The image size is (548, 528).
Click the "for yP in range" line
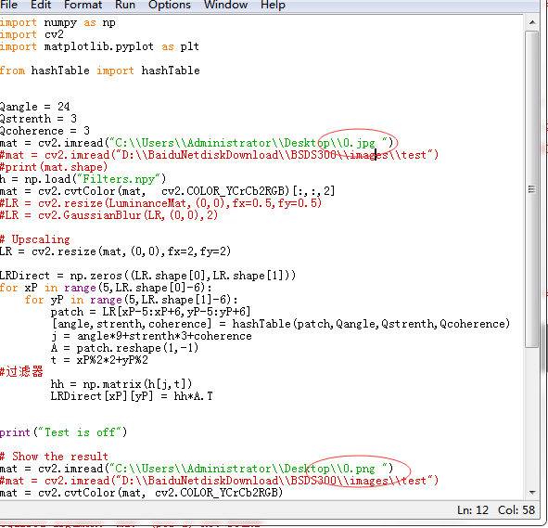coord(132,300)
